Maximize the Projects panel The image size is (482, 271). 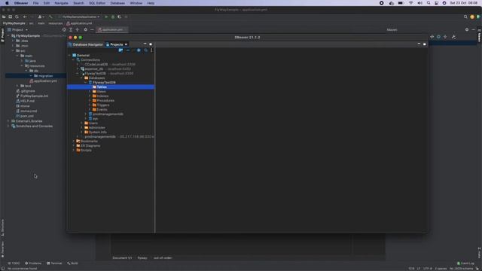(x=151, y=44)
